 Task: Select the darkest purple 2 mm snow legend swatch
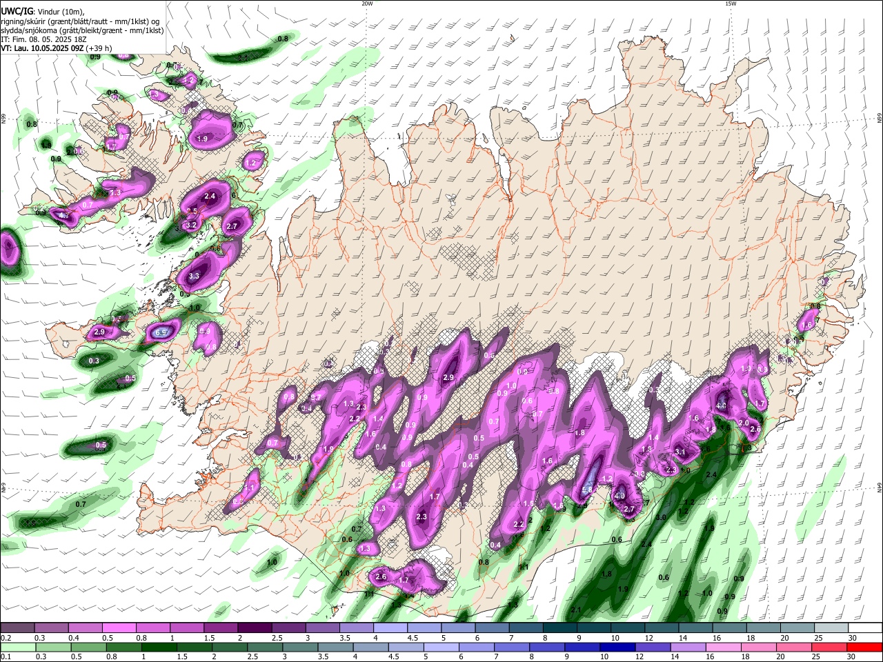coord(255,628)
